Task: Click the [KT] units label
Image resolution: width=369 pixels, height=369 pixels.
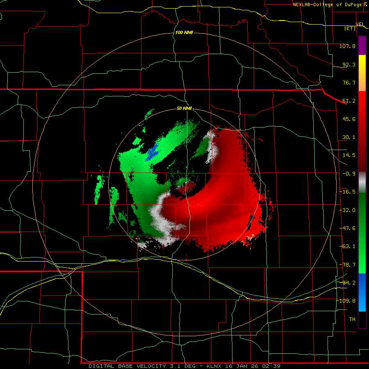Action: coord(350,28)
